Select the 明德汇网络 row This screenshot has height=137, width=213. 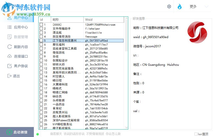[x=81, y=92]
